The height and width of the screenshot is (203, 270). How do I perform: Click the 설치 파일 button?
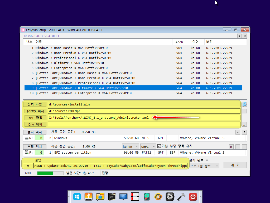[35, 104]
